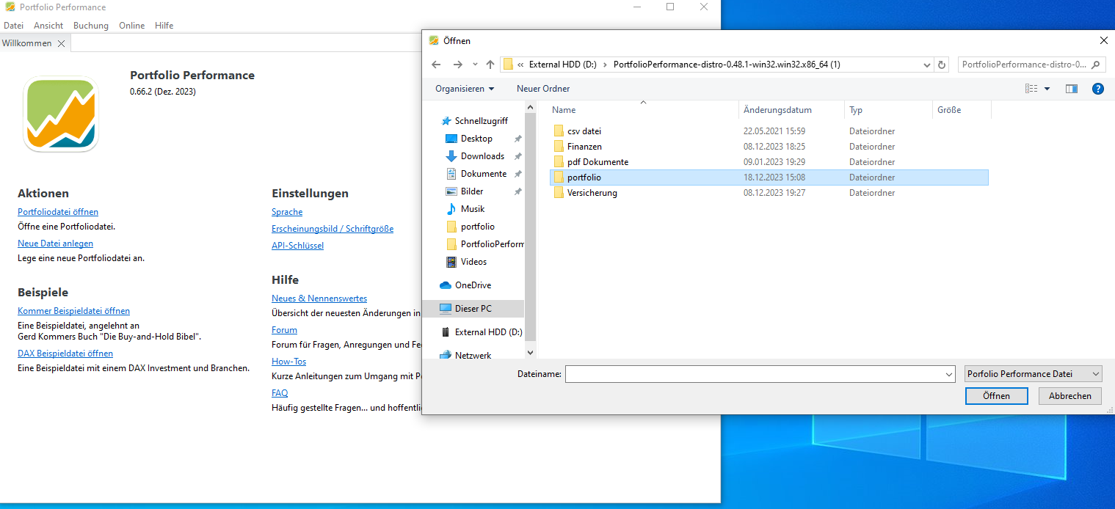This screenshot has width=1115, height=509.
Task: Click the folder icon of pdf Dokumente
Action: [x=559, y=162]
